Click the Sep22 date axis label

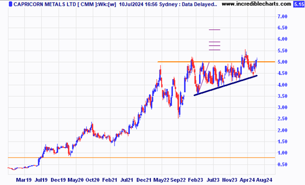[178, 180]
